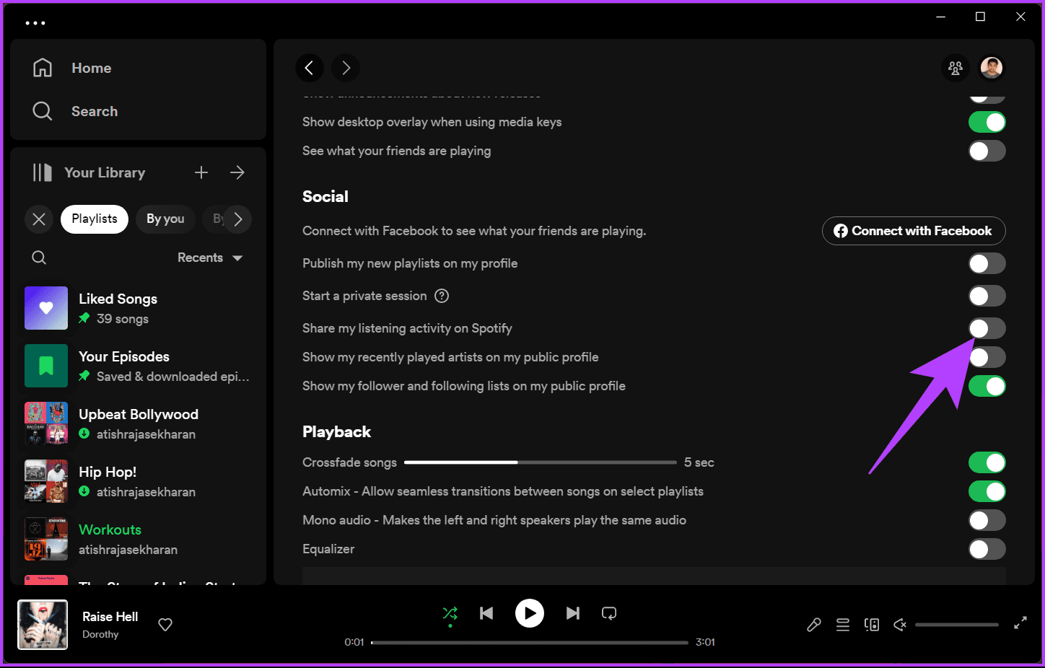The width and height of the screenshot is (1045, 668).
Task: Expand Your Library with arrow icon
Action: pyautogui.click(x=237, y=172)
